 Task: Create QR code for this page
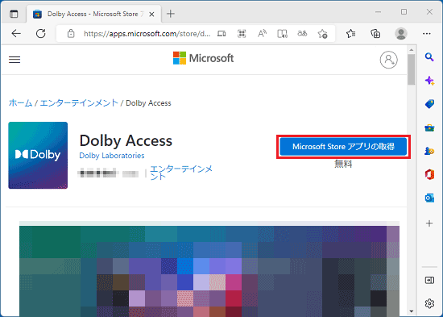(242, 34)
